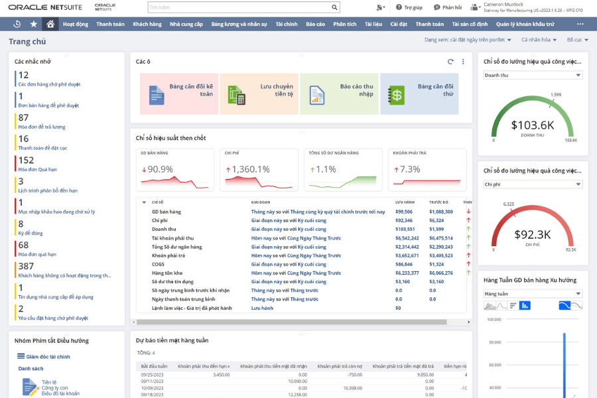The height and width of the screenshot is (398, 597).
Task: Open the Tiền tệ shortcut link
Action: tap(49, 382)
